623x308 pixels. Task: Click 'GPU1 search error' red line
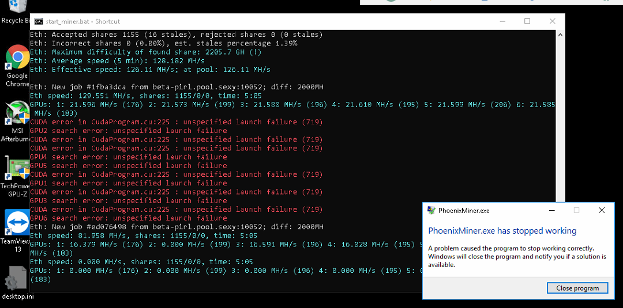[128, 182]
